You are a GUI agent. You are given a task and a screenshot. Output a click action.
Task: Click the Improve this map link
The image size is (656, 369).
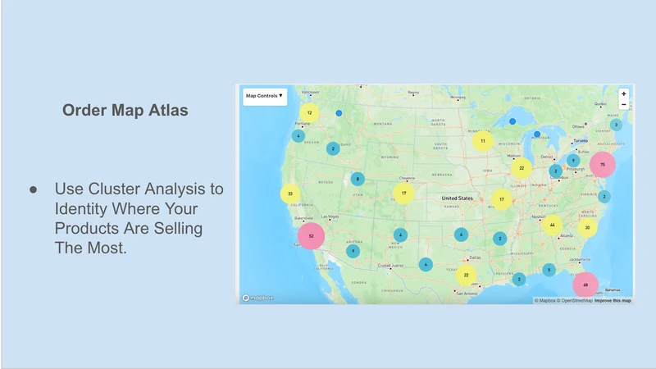click(613, 300)
